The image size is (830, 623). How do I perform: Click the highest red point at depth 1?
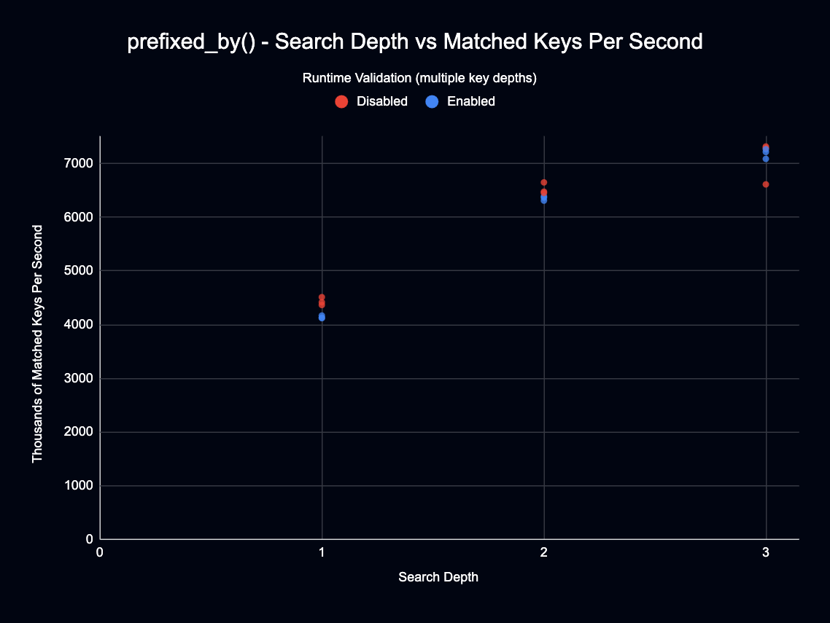tap(322, 297)
